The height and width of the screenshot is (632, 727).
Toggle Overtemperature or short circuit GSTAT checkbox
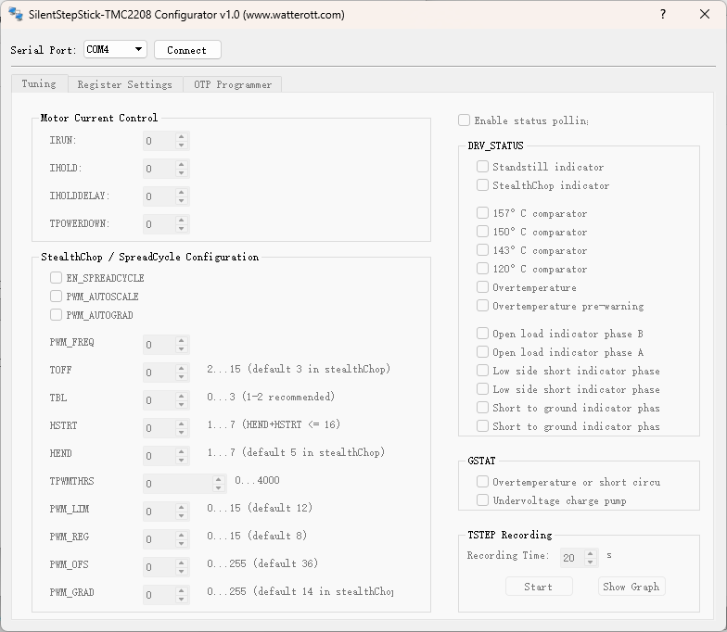click(482, 482)
